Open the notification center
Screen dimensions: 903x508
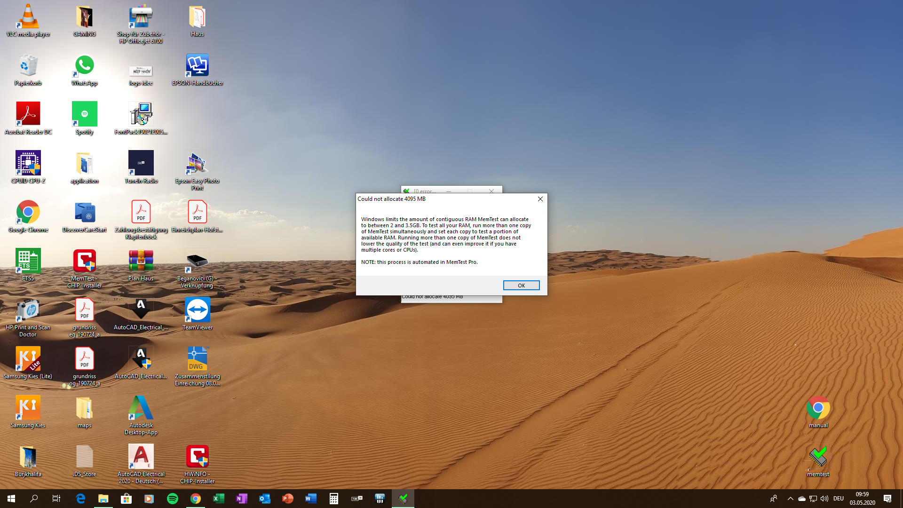887,499
